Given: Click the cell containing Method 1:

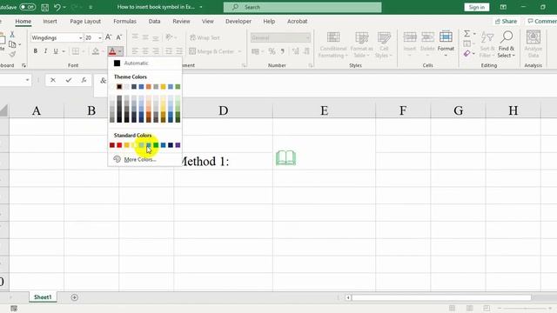Looking at the screenshot, I should [223, 161].
